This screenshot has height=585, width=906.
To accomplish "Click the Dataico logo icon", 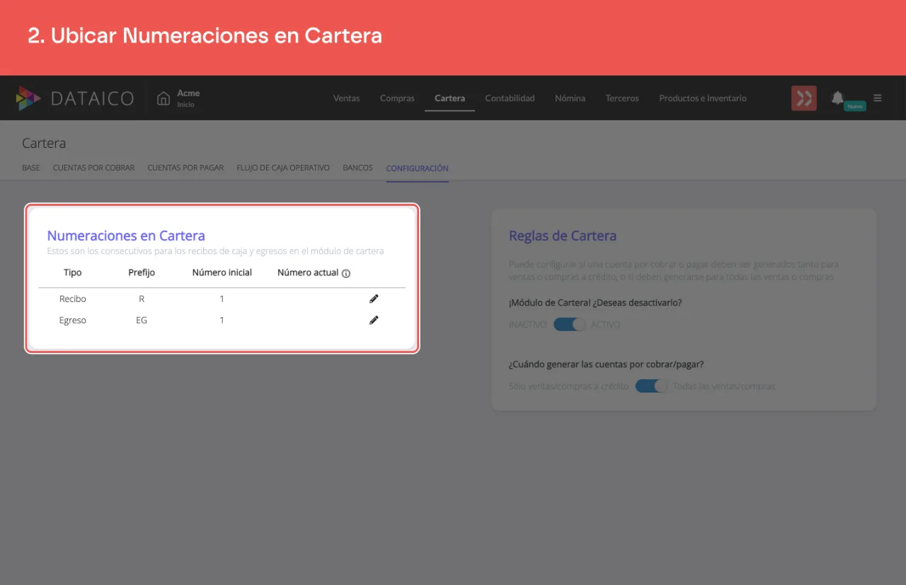I will tap(28, 98).
